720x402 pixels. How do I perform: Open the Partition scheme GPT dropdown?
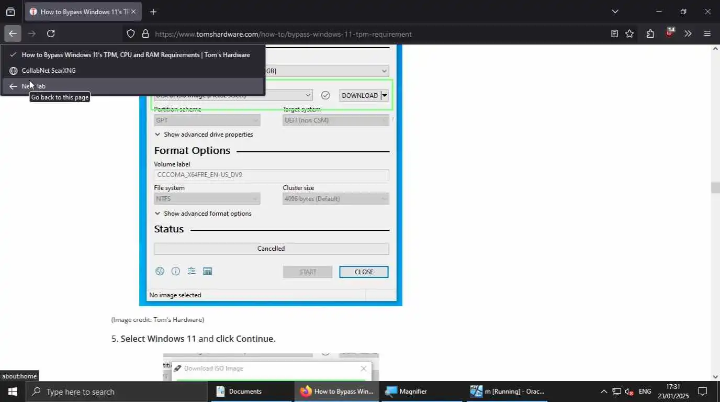[207, 120]
